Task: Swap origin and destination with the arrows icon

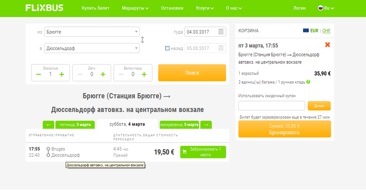Action: pyautogui.click(x=142, y=40)
